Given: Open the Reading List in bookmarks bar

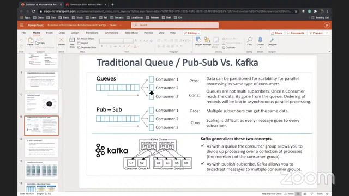Looking at the screenshot, I should [x=320, y=17].
